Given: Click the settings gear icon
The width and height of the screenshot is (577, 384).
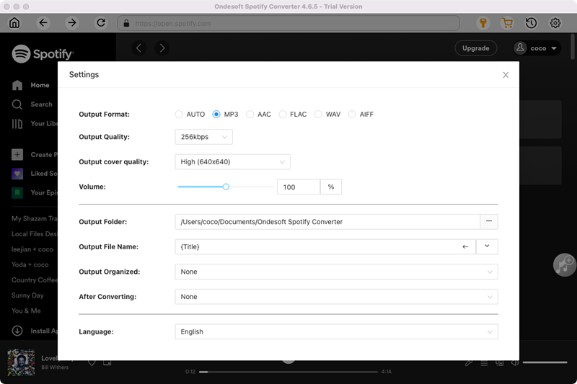Looking at the screenshot, I should click(x=555, y=23).
